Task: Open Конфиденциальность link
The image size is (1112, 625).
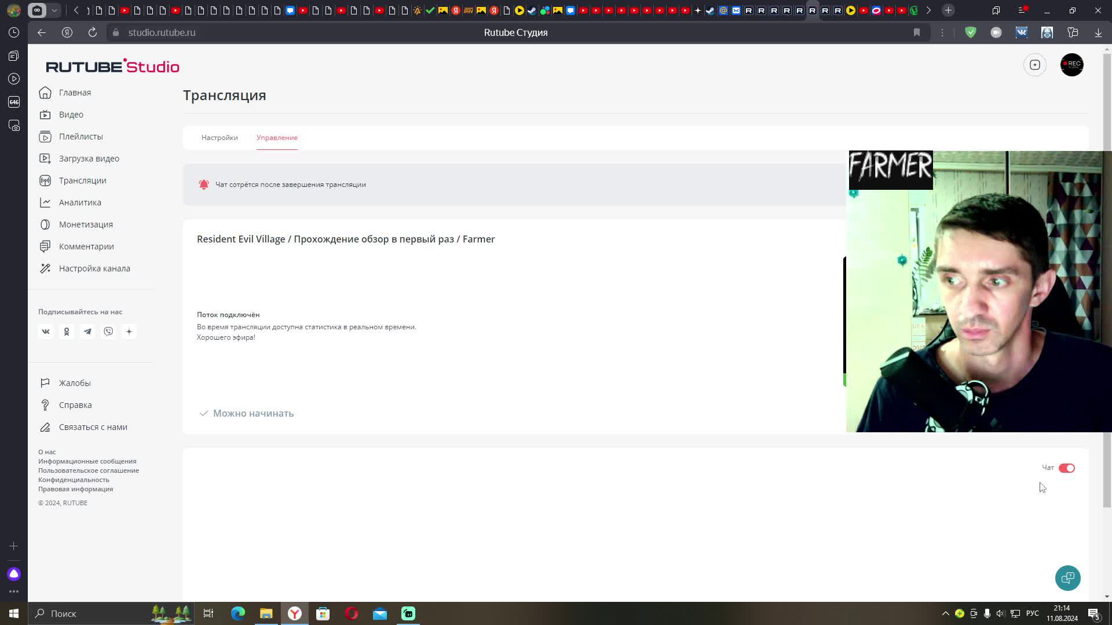Action: [74, 480]
